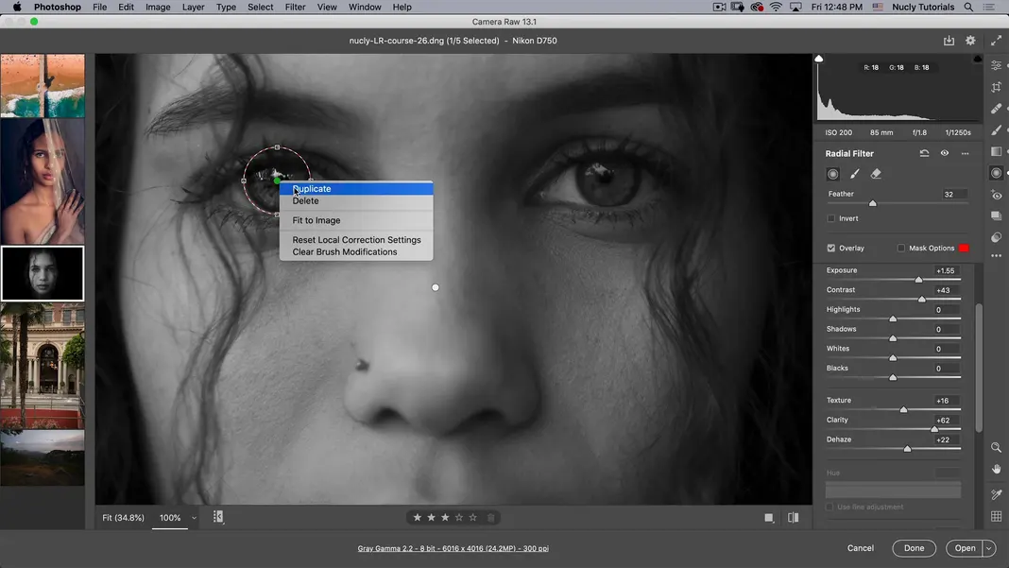Select the building with palms thumbnail
Viewport: 1009px width, 568px height.
coord(43,366)
